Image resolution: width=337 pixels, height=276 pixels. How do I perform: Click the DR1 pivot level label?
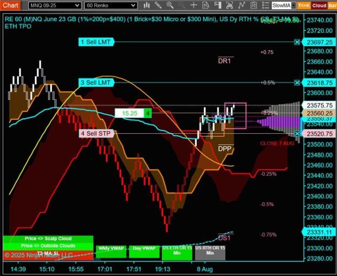coord(224,61)
